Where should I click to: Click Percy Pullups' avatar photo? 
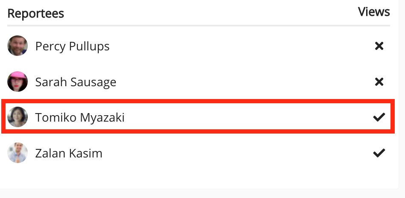coord(18,46)
